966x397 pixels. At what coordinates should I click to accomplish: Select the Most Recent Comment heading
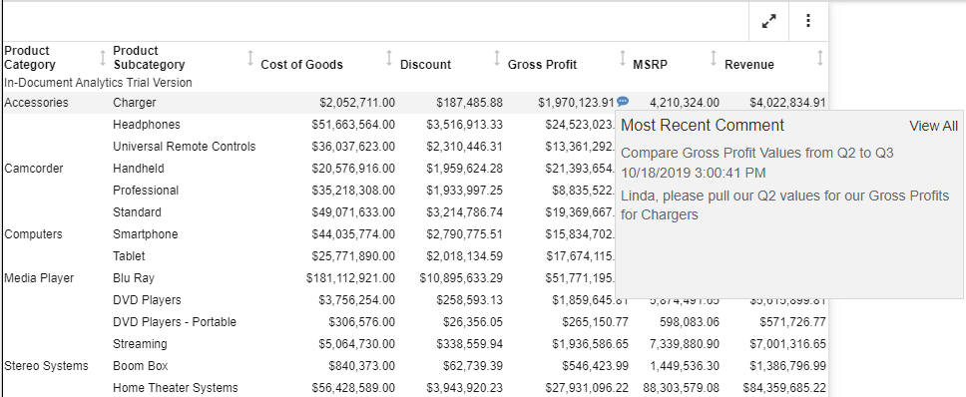tap(703, 126)
